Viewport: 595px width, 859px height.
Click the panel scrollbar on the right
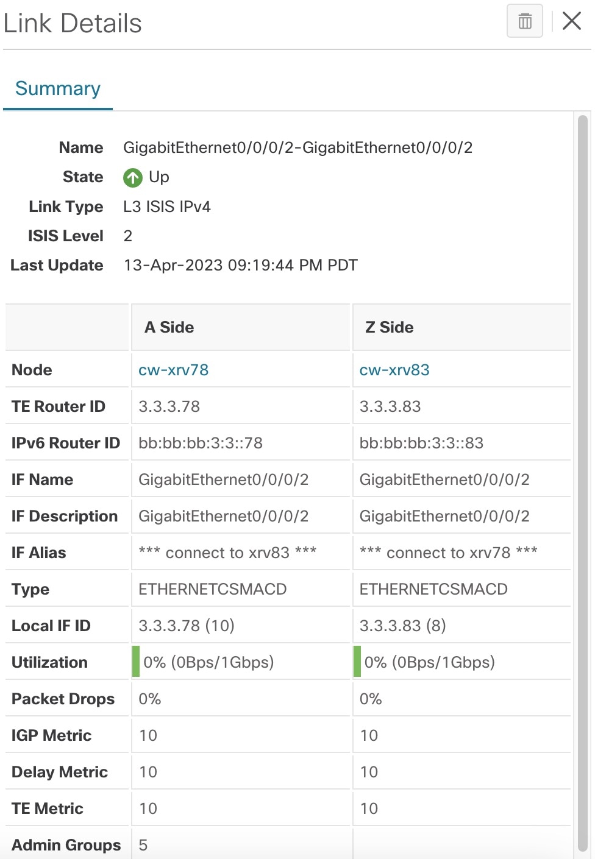583,426
